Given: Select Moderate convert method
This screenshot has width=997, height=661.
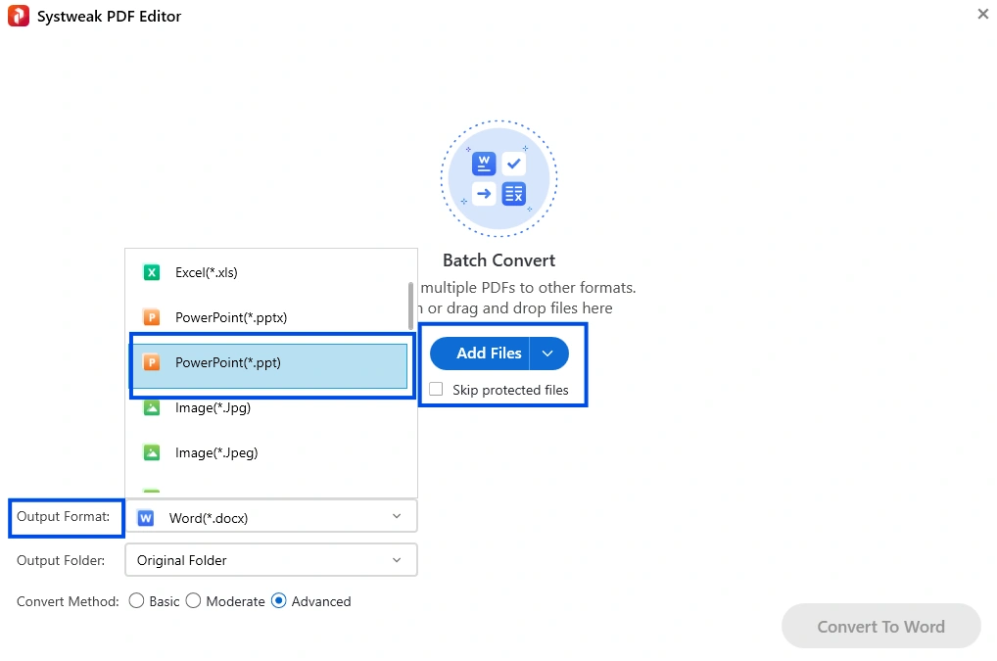Looking at the screenshot, I should coord(193,600).
